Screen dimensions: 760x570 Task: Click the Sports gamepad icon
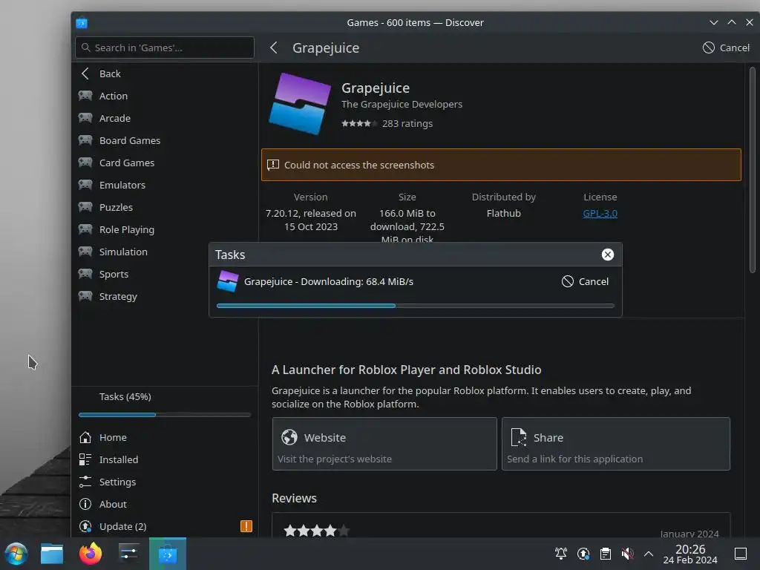tap(85, 274)
